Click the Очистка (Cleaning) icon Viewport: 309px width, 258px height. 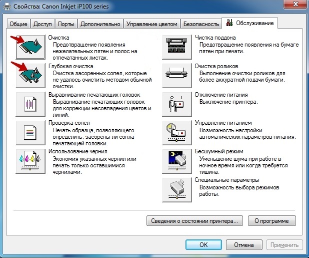tap(30, 47)
